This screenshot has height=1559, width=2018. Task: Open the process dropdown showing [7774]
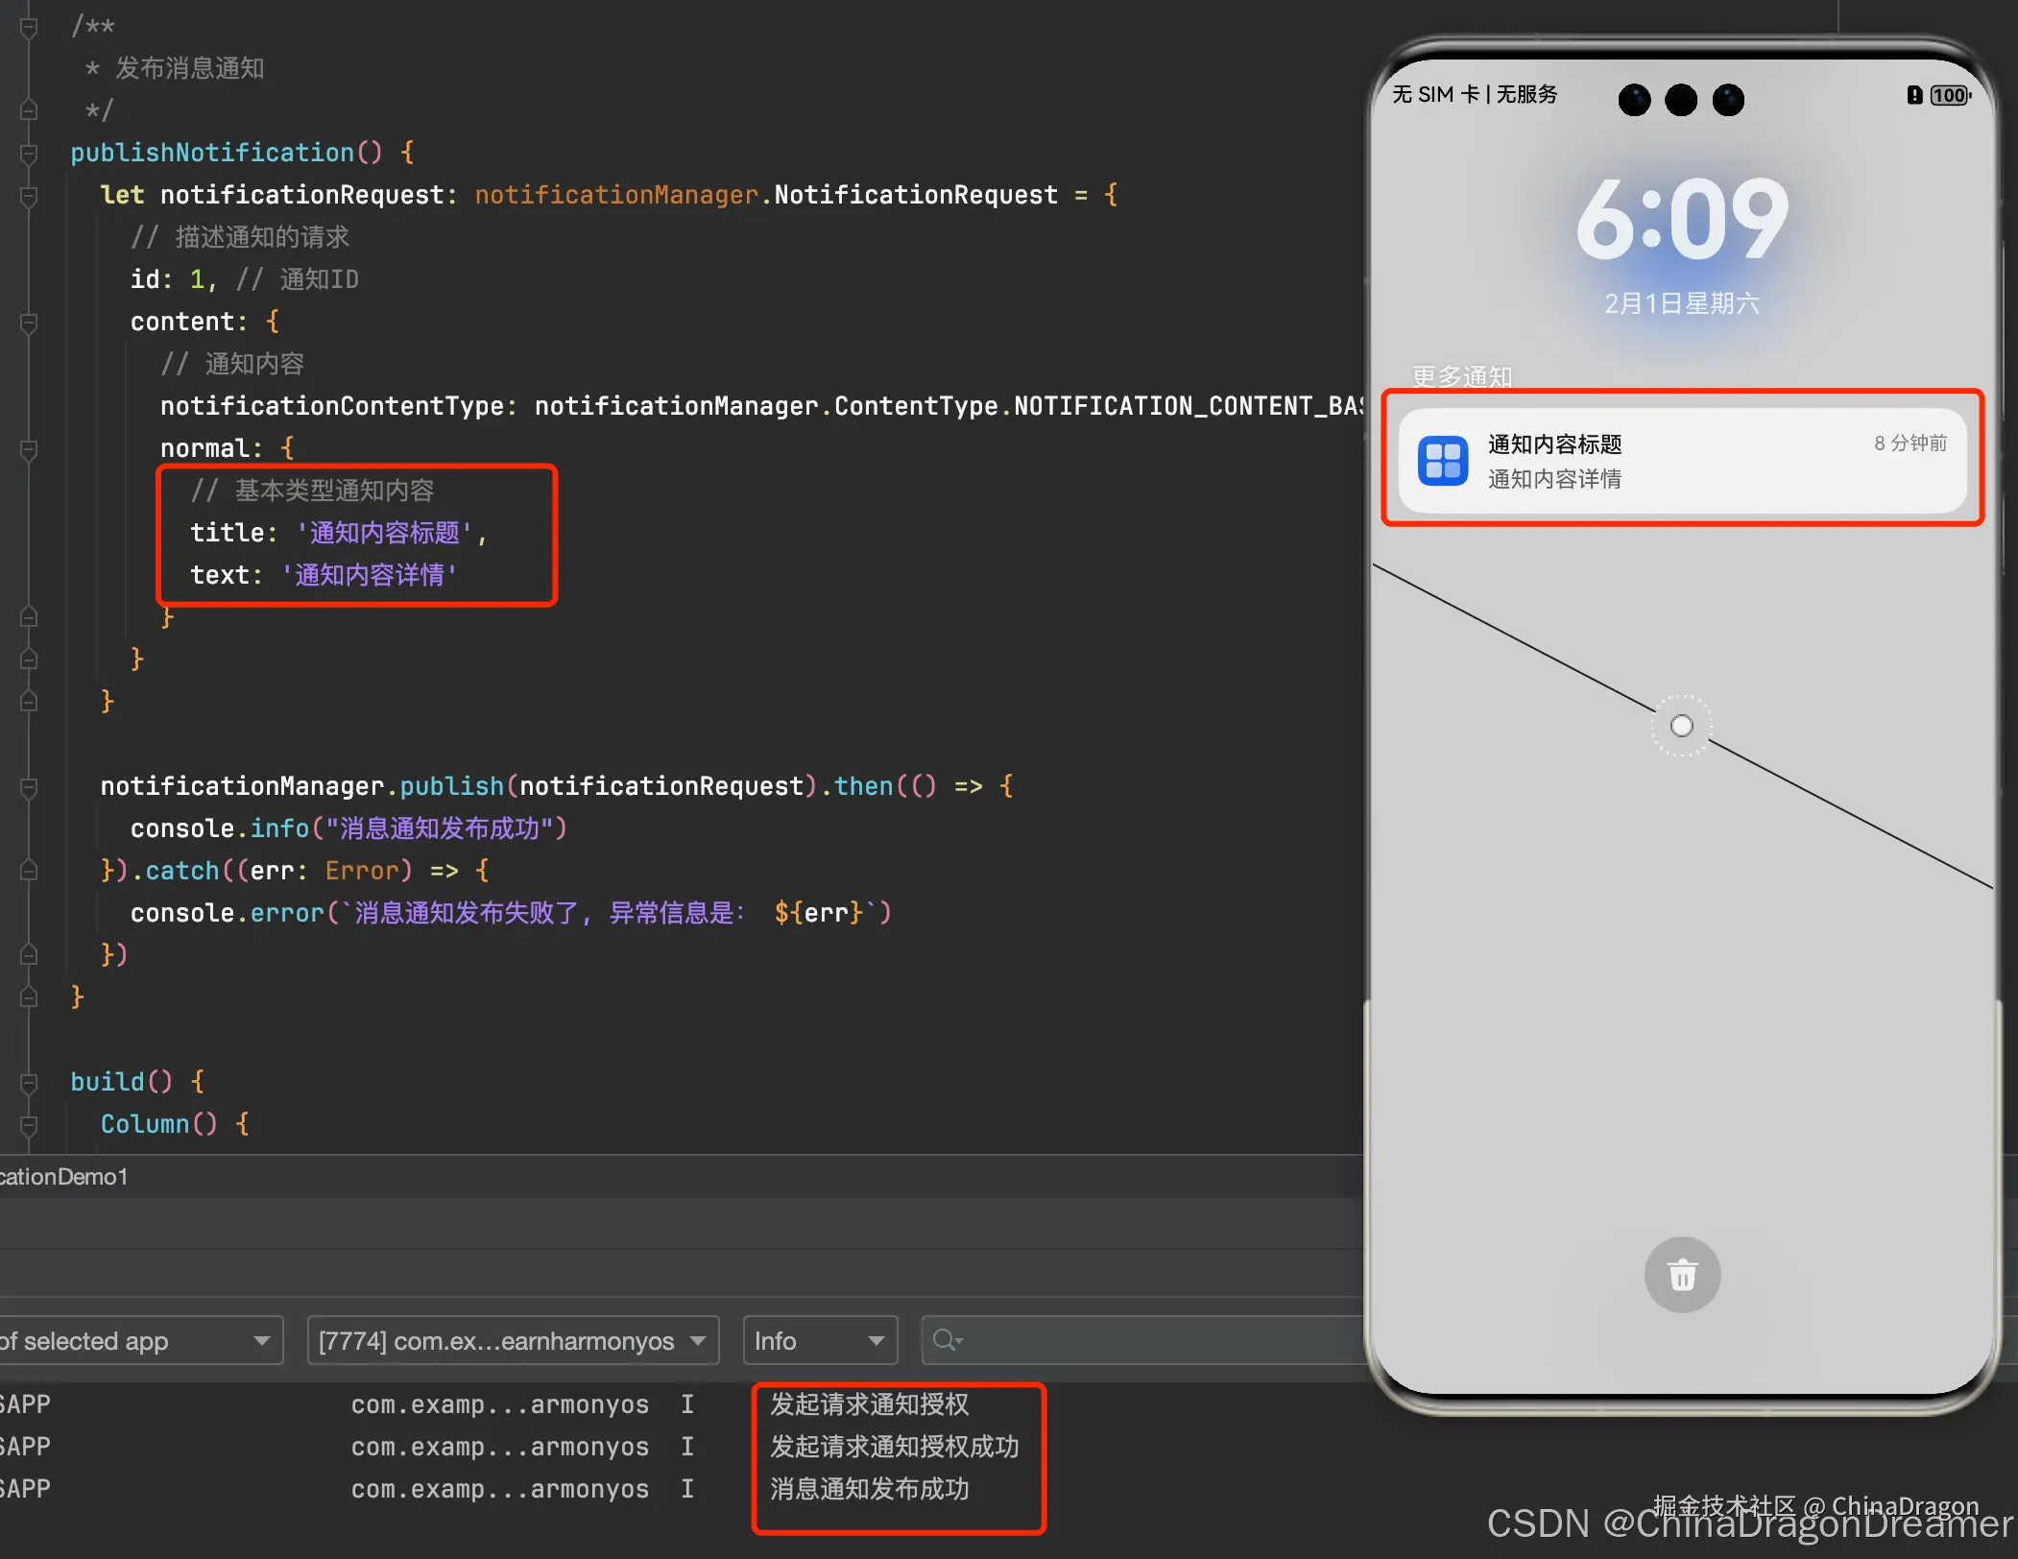click(x=512, y=1340)
